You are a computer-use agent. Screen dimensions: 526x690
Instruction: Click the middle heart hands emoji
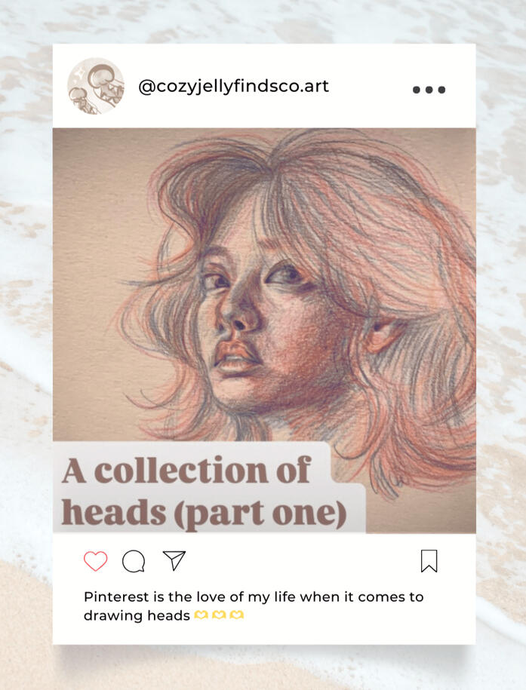click(x=217, y=616)
